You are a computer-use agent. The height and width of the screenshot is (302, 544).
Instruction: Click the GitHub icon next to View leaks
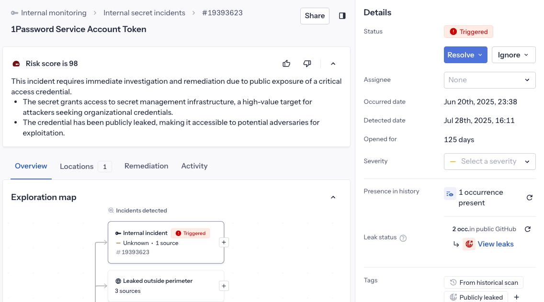468,244
